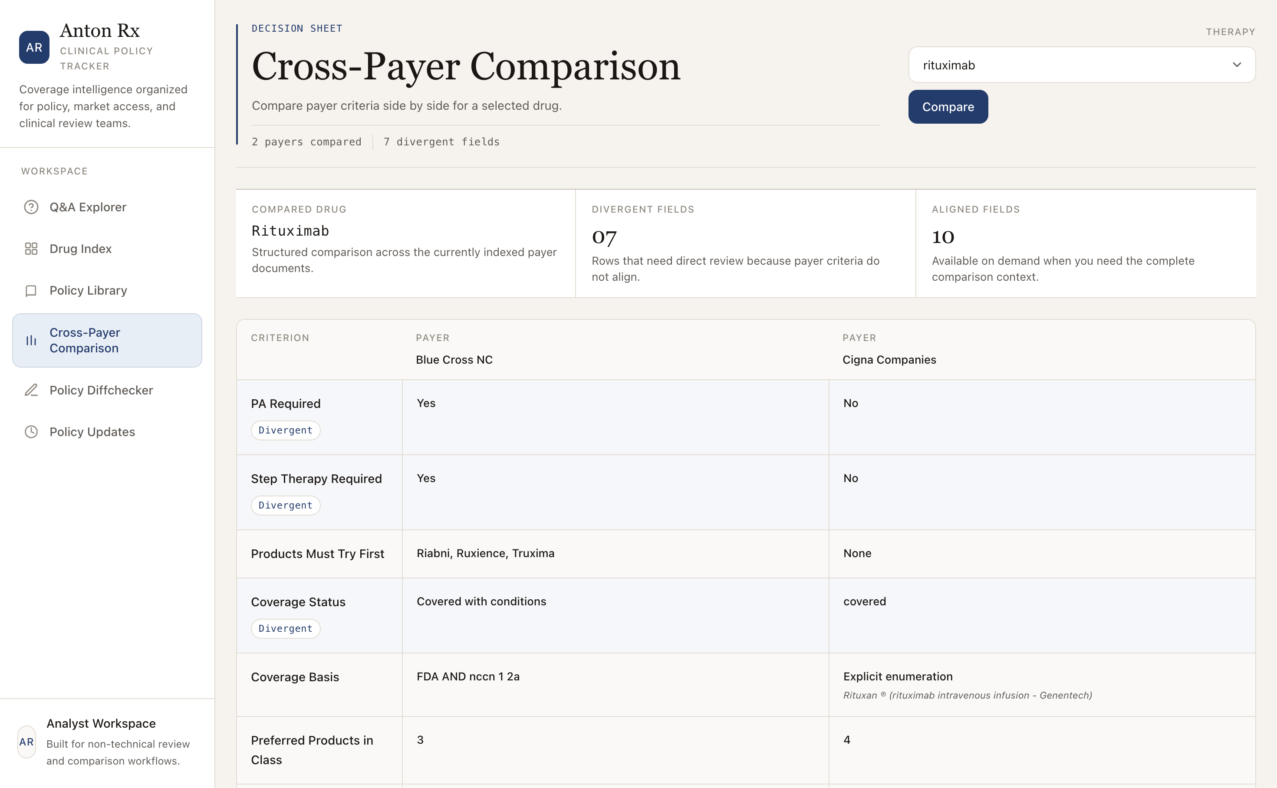The height and width of the screenshot is (788, 1277).
Task: Click the Analyst Workspace AR avatar
Action: [26, 742]
